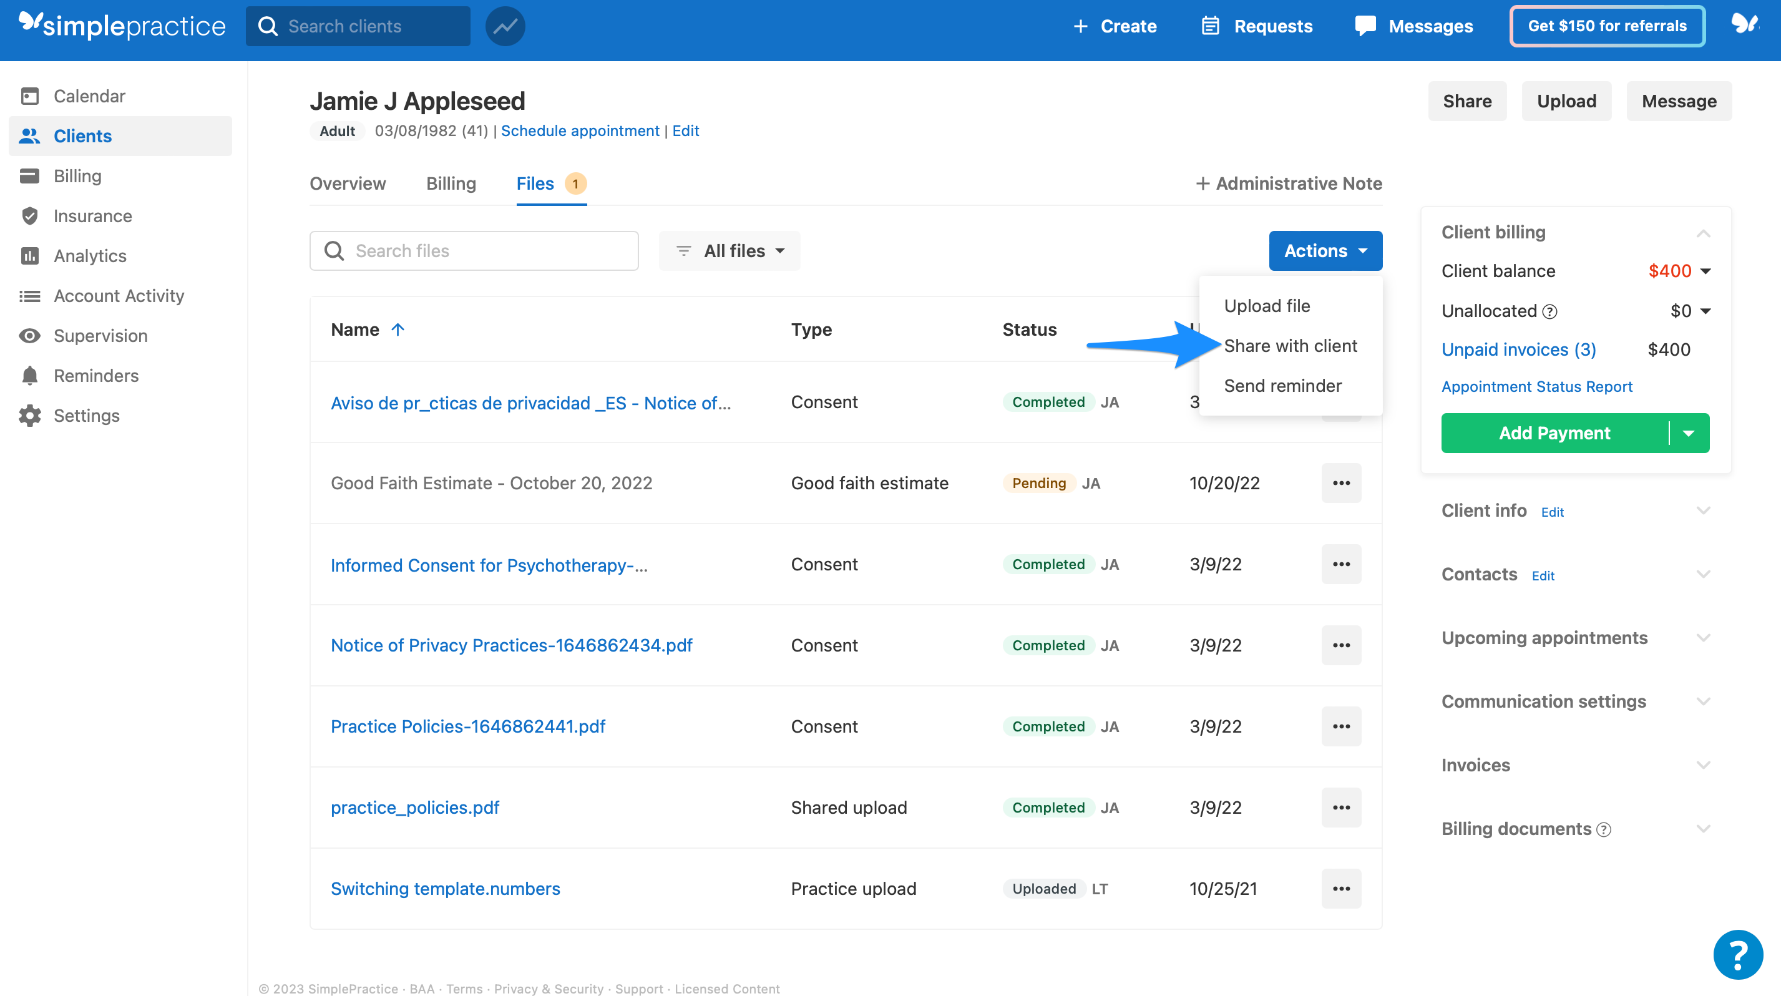1781x996 pixels.
Task: Click the help question mark bubble
Action: click(1737, 955)
